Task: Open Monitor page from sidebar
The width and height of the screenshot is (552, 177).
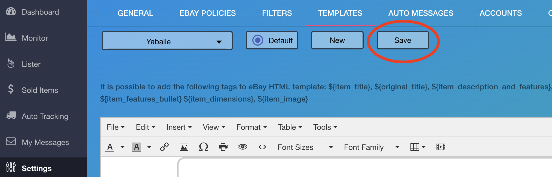Action: 35,38
